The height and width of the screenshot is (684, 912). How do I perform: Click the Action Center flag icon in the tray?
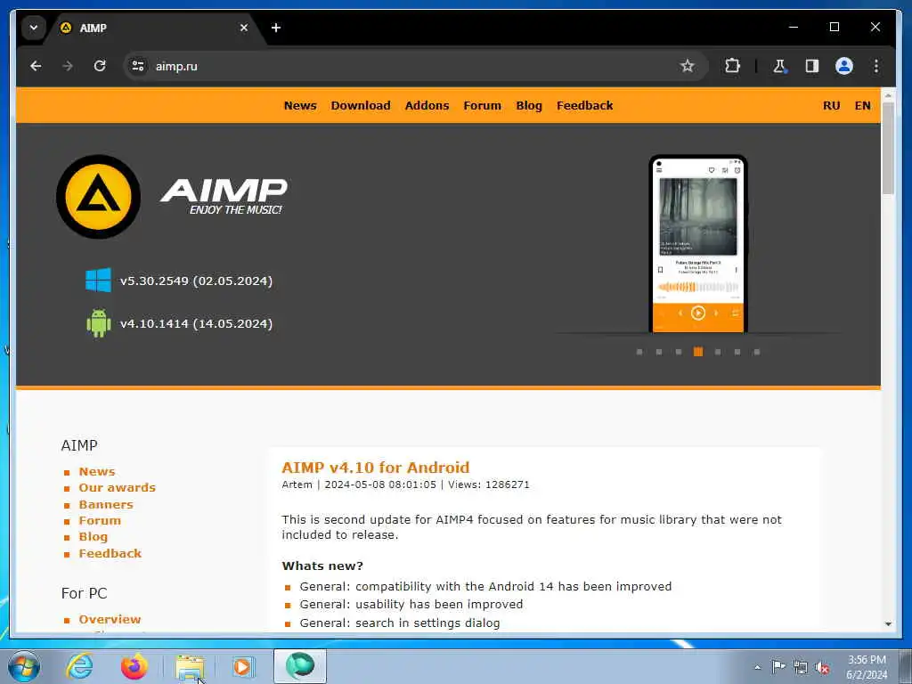[778, 667]
